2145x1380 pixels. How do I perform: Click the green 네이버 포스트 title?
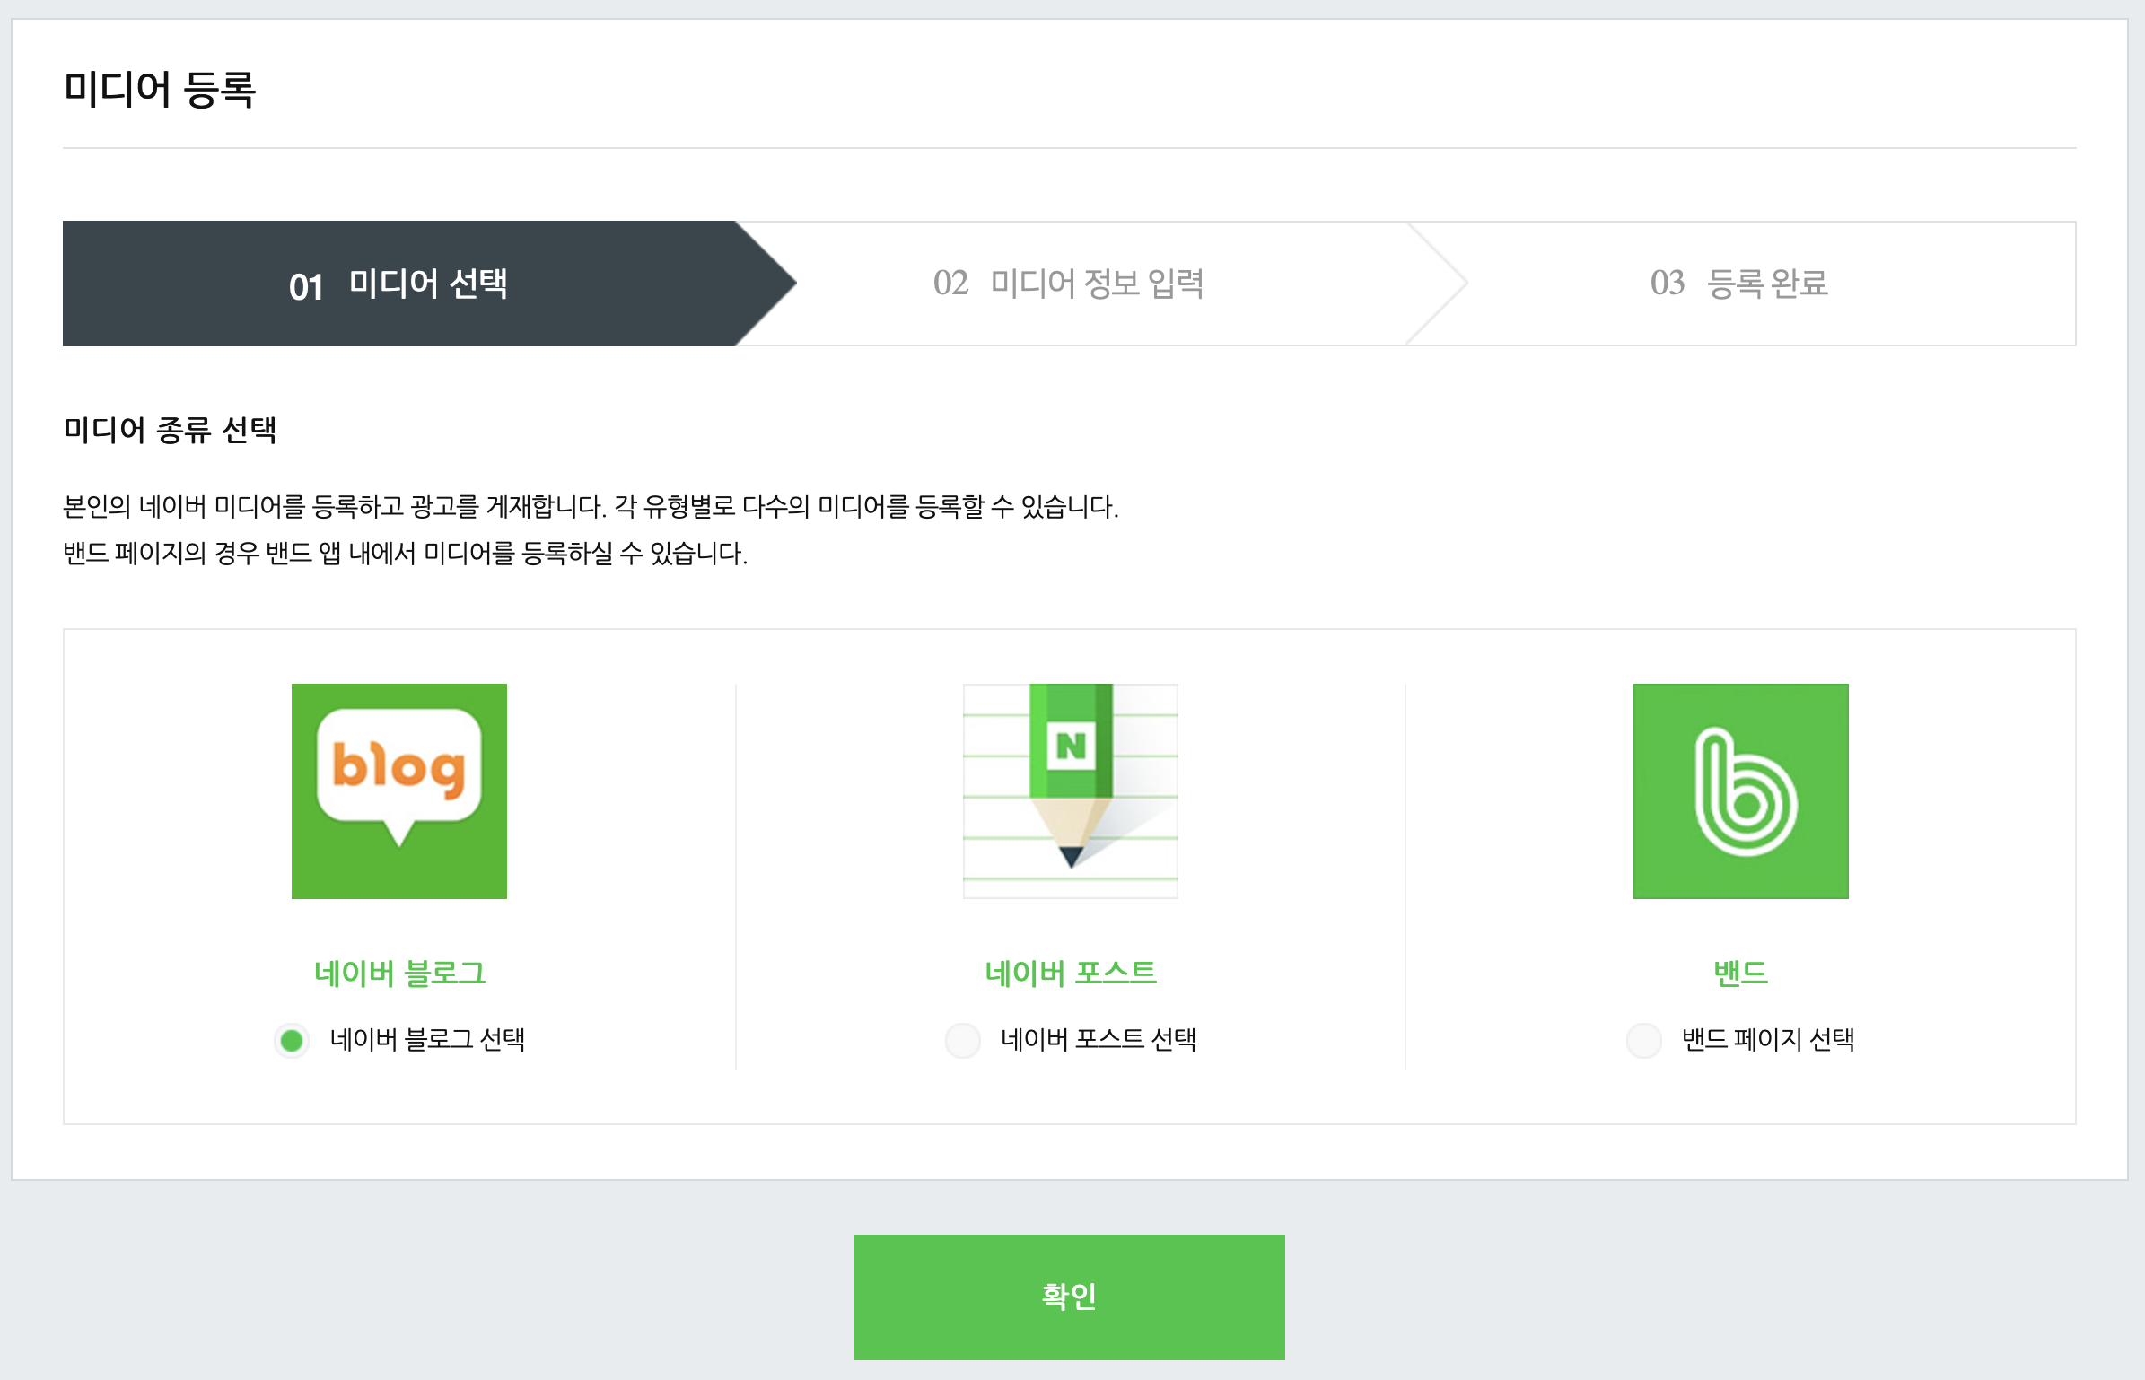1070,973
